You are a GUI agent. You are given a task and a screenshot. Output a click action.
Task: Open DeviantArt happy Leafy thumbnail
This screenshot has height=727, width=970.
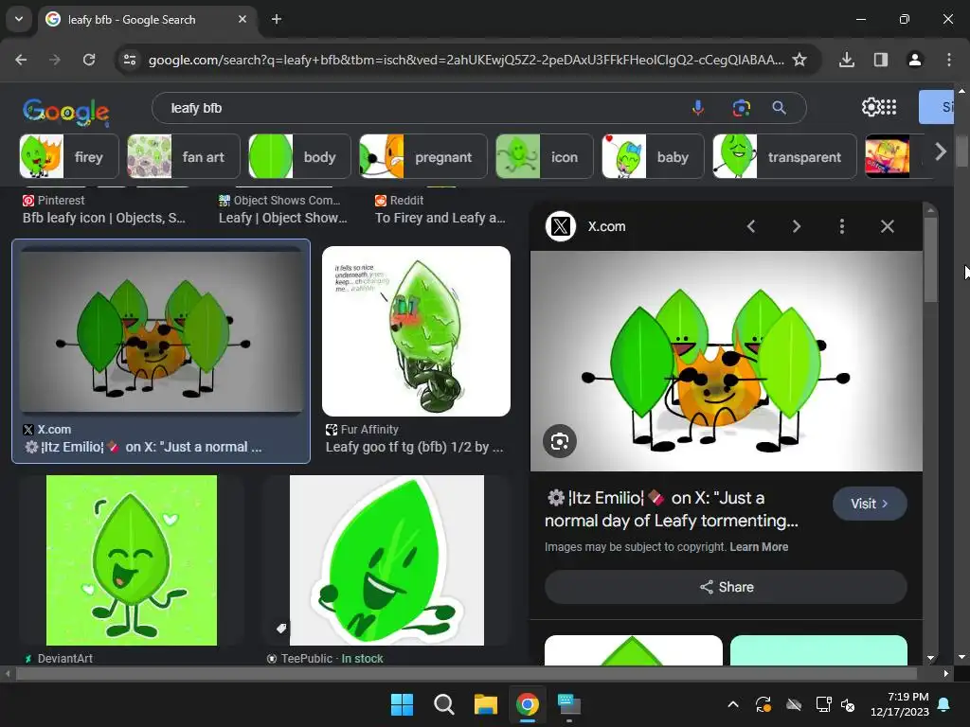coord(132,560)
